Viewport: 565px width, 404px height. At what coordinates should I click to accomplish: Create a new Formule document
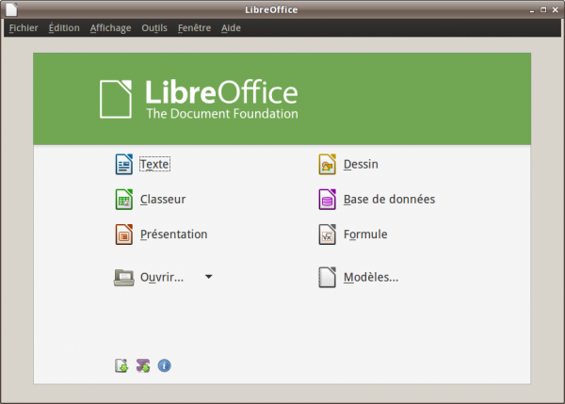pyautogui.click(x=365, y=234)
